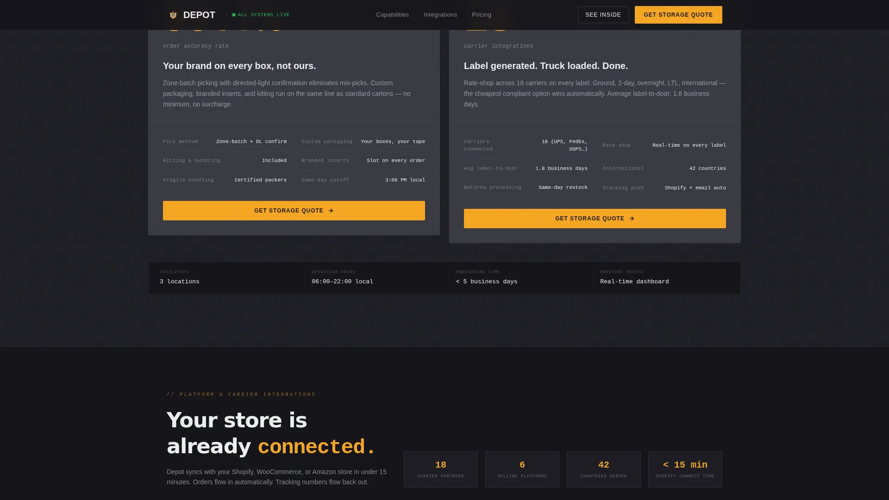The width and height of the screenshot is (889, 500).
Task: Click Get Storage Quote under carrier integrations card
Action: [x=595, y=219]
